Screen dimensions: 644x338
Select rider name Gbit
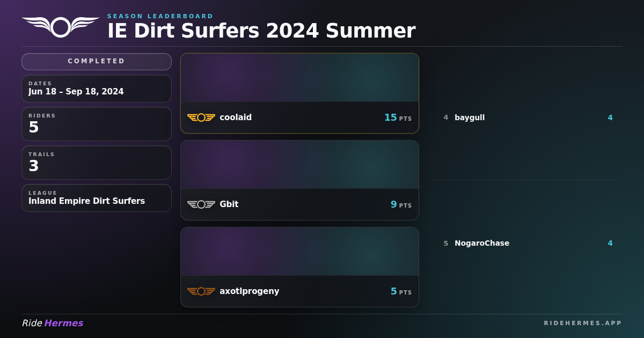229,204
